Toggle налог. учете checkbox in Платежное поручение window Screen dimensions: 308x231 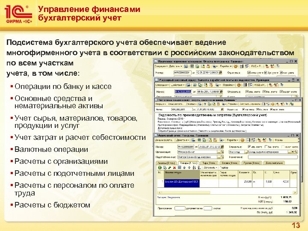tap(281, 73)
